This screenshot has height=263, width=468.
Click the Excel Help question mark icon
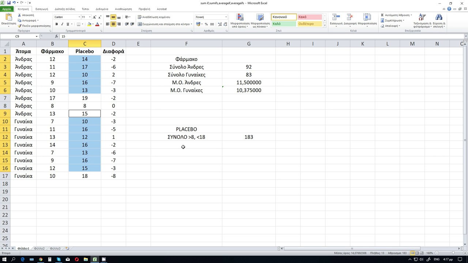tap(449, 9)
